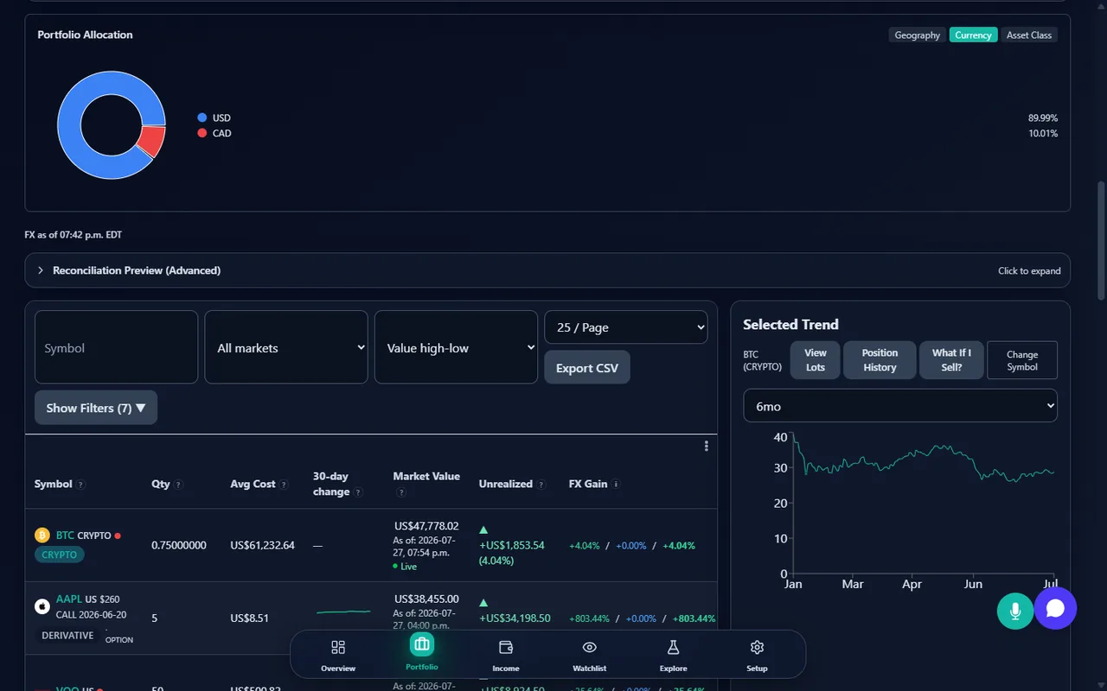Image resolution: width=1107 pixels, height=691 pixels.
Task: Open the BTC symbol link
Action: click(65, 536)
